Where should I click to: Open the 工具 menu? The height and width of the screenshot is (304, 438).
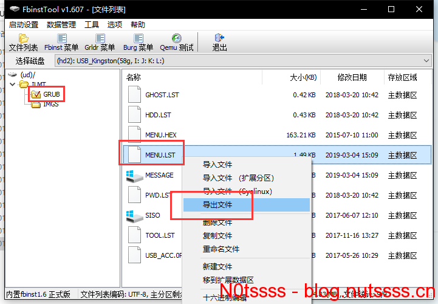click(92, 24)
